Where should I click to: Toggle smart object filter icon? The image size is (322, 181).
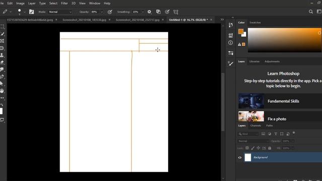pos(288,134)
